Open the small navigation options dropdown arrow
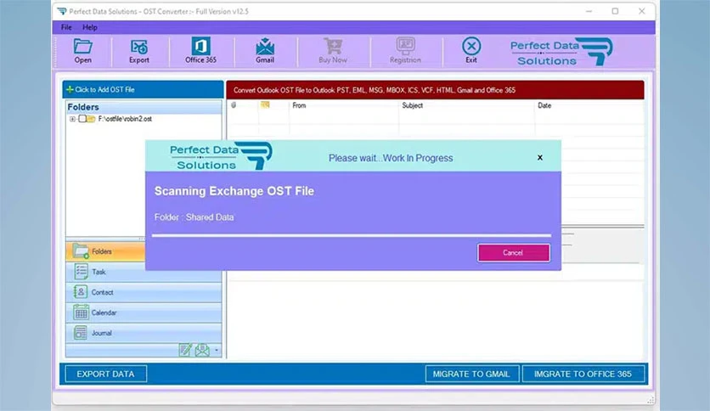Image resolution: width=710 pixels, height=411 pixels. click(x=217, y=350)
